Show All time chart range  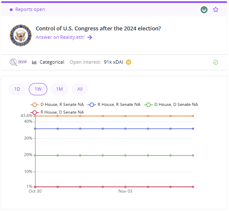coord(80,89)
